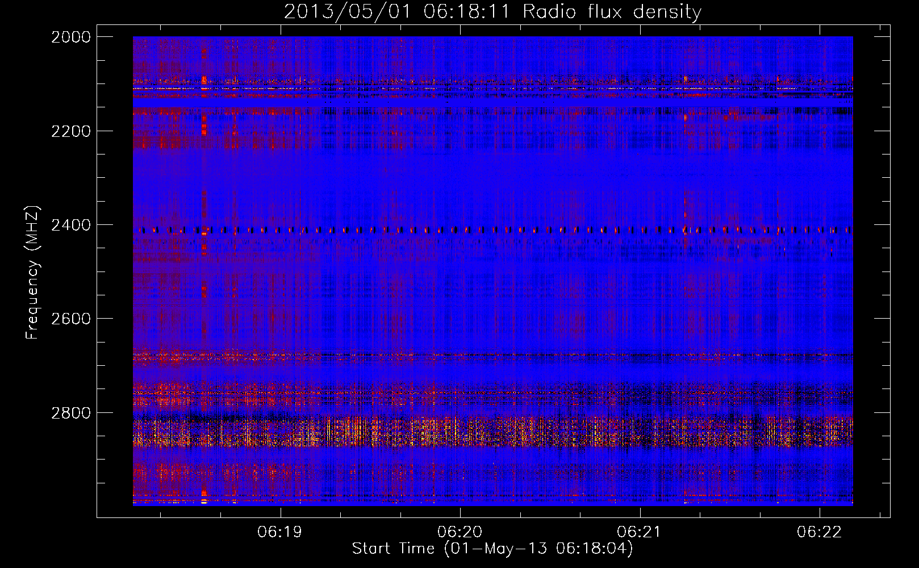The height and width of the screenshot is (568, 919).
Task: Click the 06:21 time tick label
Action: click(640, 532)
